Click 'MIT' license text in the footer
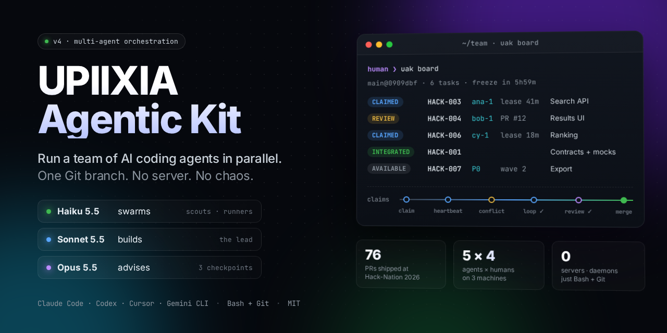This screenshot has width=667, height=333. point(294,303)
